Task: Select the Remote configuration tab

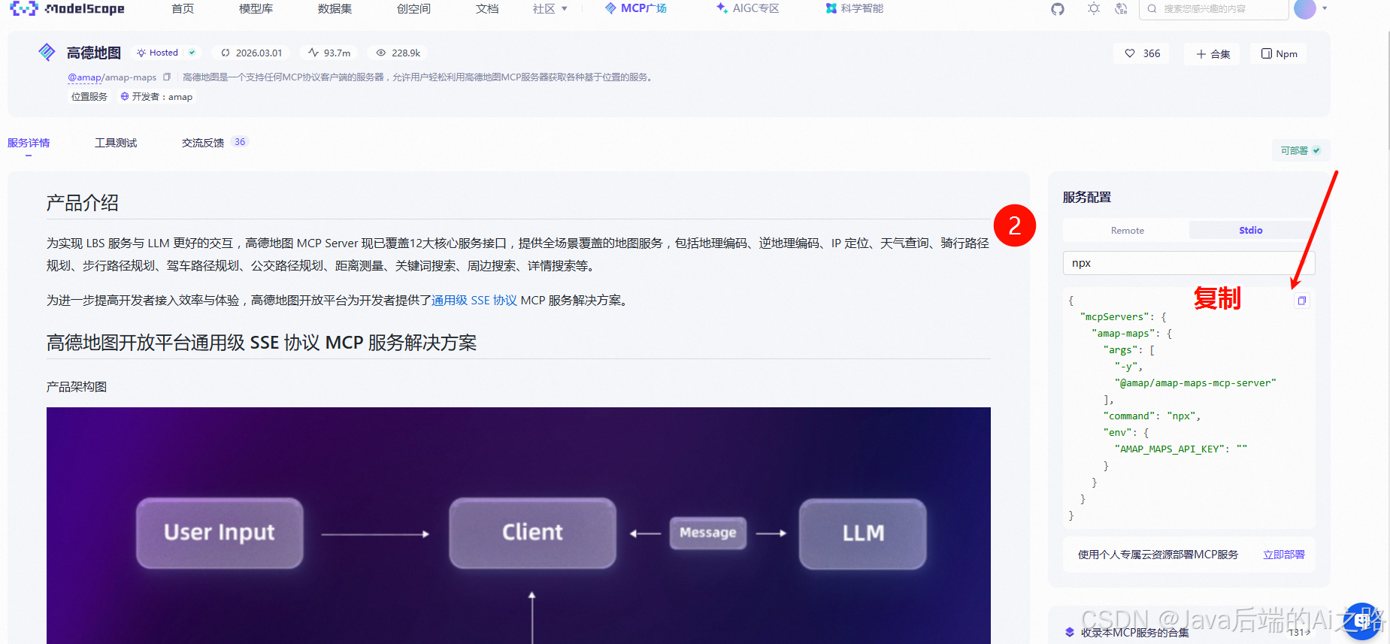Action: point(1127,231)
